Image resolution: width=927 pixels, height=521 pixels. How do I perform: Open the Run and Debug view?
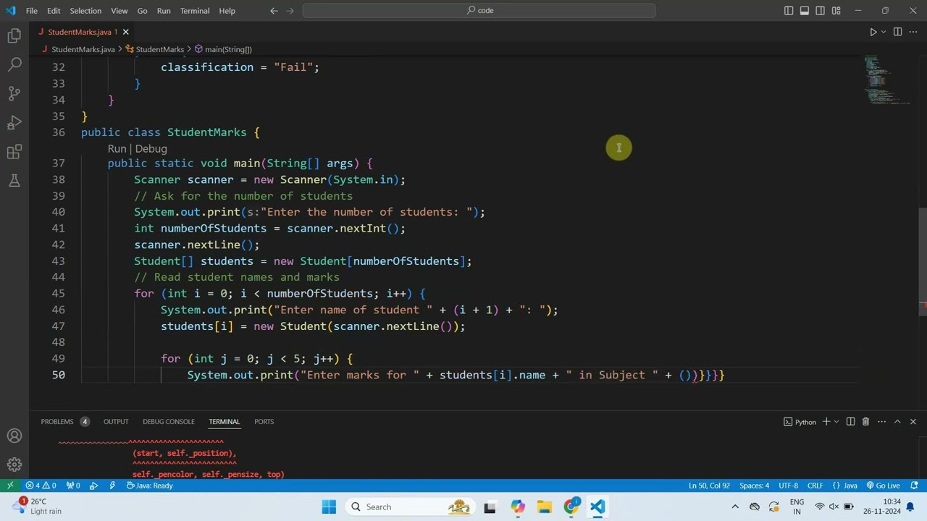point(14,122)
